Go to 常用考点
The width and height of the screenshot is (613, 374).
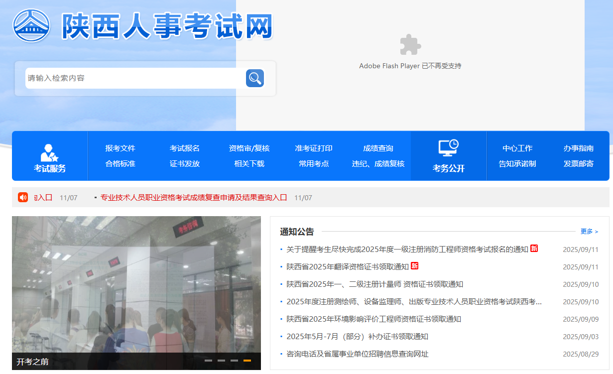click(x=314, y=164)
